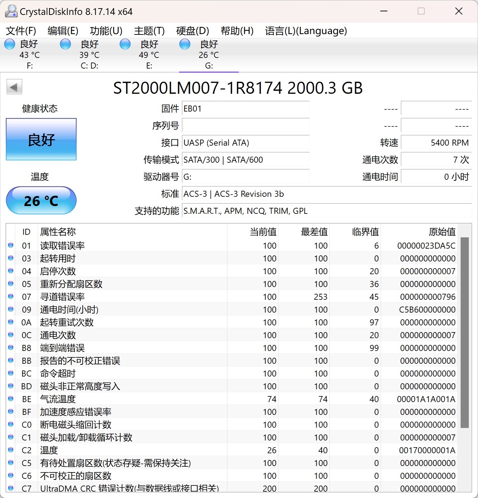
Task: Click the status dot for BF 加速度感应错误率
Action: point(11,411)
